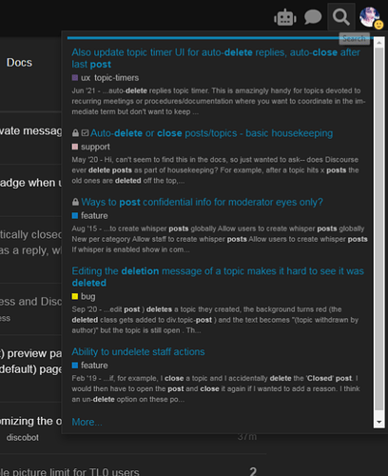Click the Aug '15 whisper posts excerpt
388x476 pixels.
[220, 239]
